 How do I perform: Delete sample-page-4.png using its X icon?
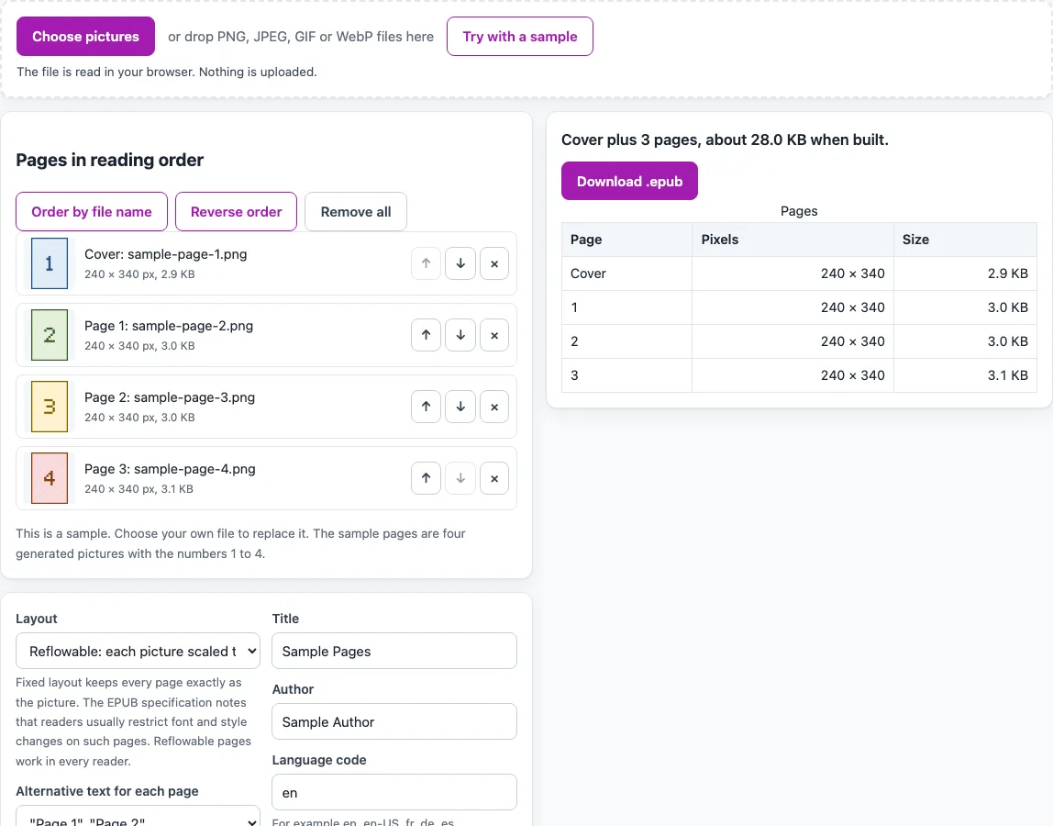click(x=494, y=478)
